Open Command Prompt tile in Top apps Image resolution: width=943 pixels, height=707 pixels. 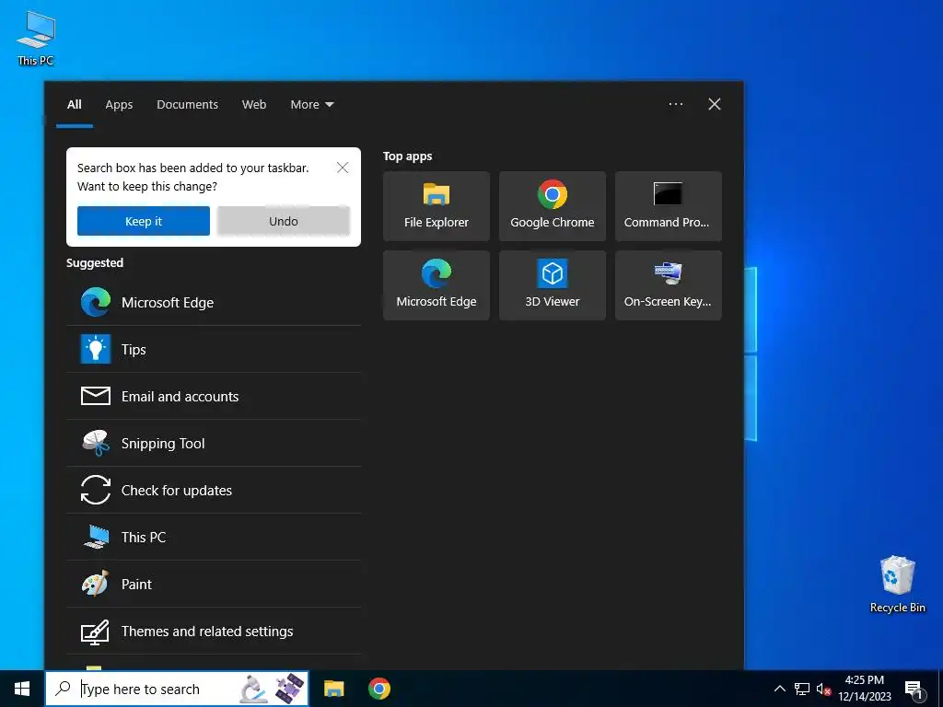(669, 206)
